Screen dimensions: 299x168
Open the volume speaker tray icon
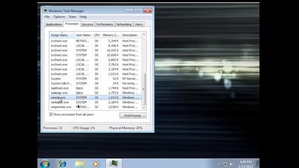click(x=231, y=164)
